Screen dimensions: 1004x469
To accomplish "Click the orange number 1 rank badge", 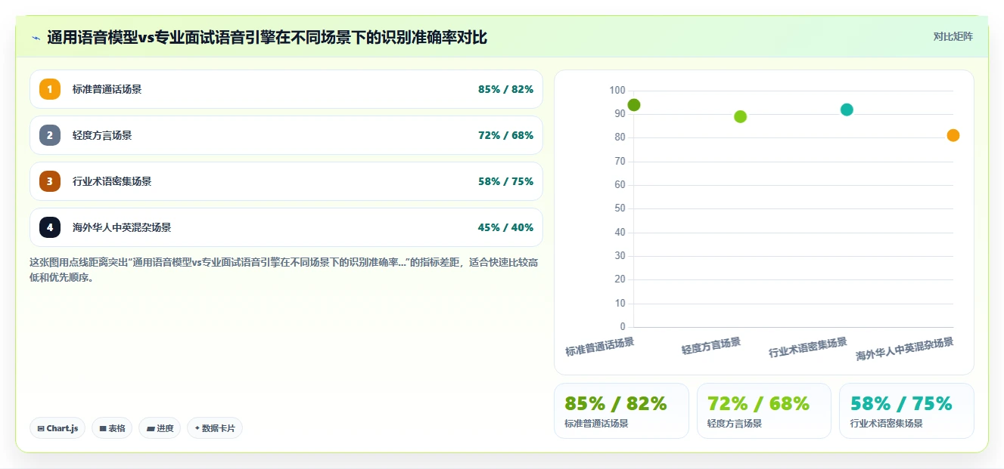I will 50,89.
